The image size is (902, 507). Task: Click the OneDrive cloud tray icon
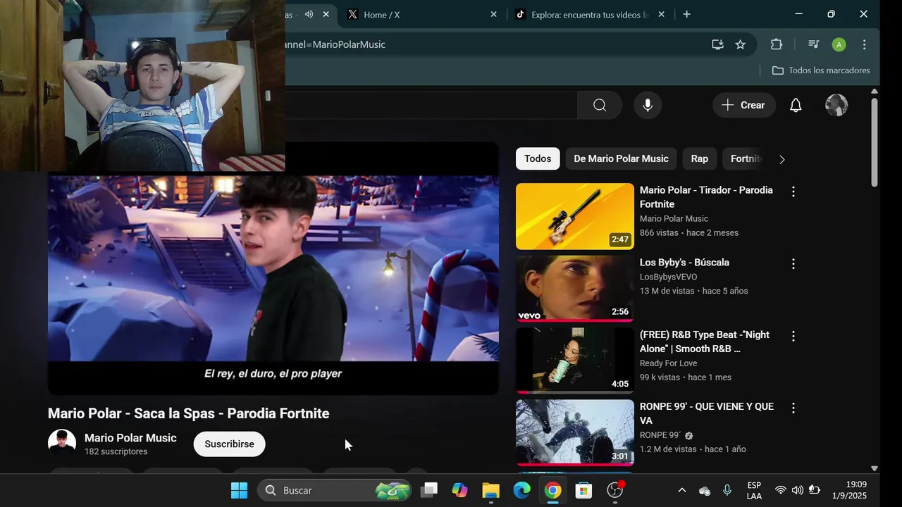pos(705,490)
